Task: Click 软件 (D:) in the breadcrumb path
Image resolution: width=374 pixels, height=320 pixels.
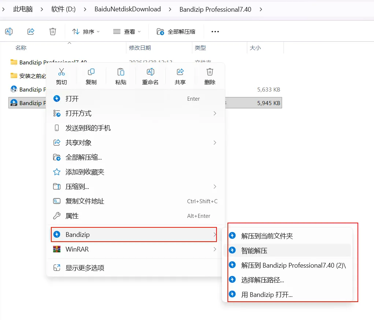Action: 63,9
